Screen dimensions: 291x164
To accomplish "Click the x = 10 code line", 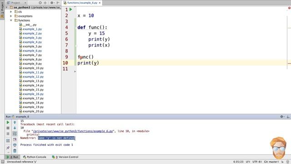I will click(85, 15).
